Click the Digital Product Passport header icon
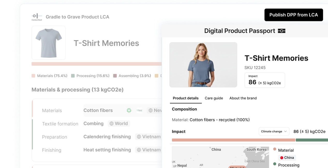 pyautogui.click(x=281, y=31)
